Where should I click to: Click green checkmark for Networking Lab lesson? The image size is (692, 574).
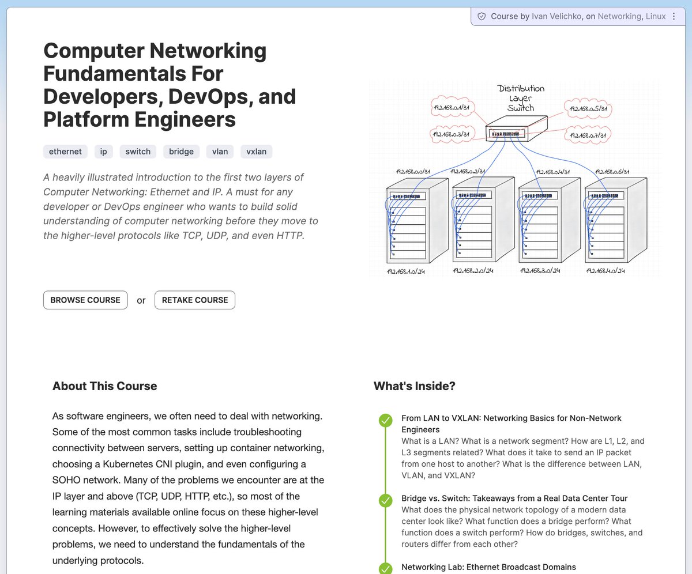coord(385,569)
